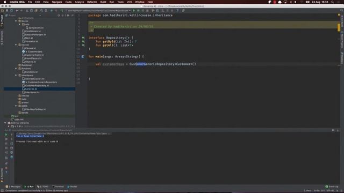Click the Help question mark in Run panel
This screenshot has height=193, width=344.
[6, 173]
